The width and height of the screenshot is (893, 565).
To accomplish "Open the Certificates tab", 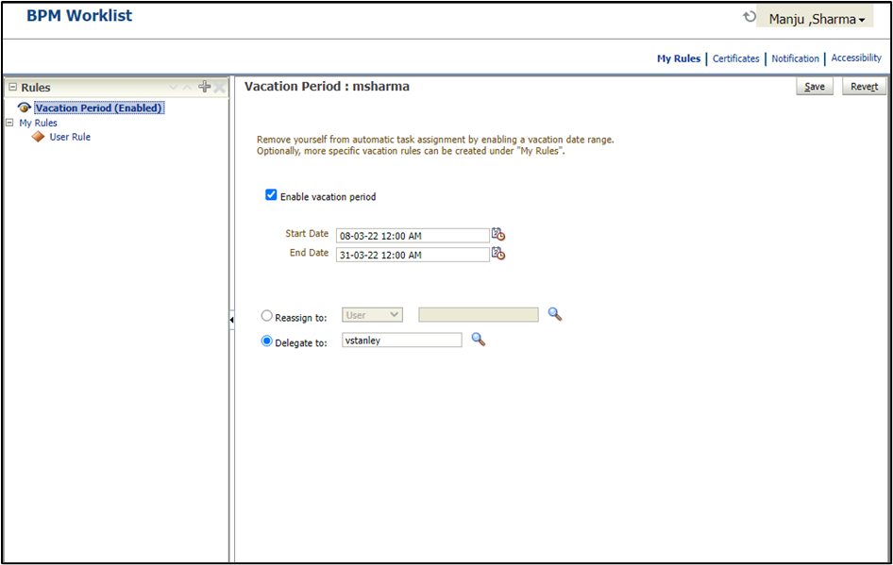I will (735, 58).
